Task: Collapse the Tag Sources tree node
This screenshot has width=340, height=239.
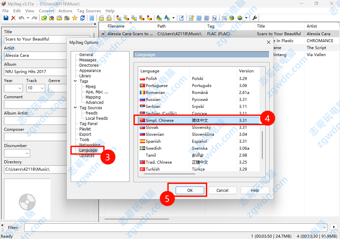Action: click(x=75, y=108)
